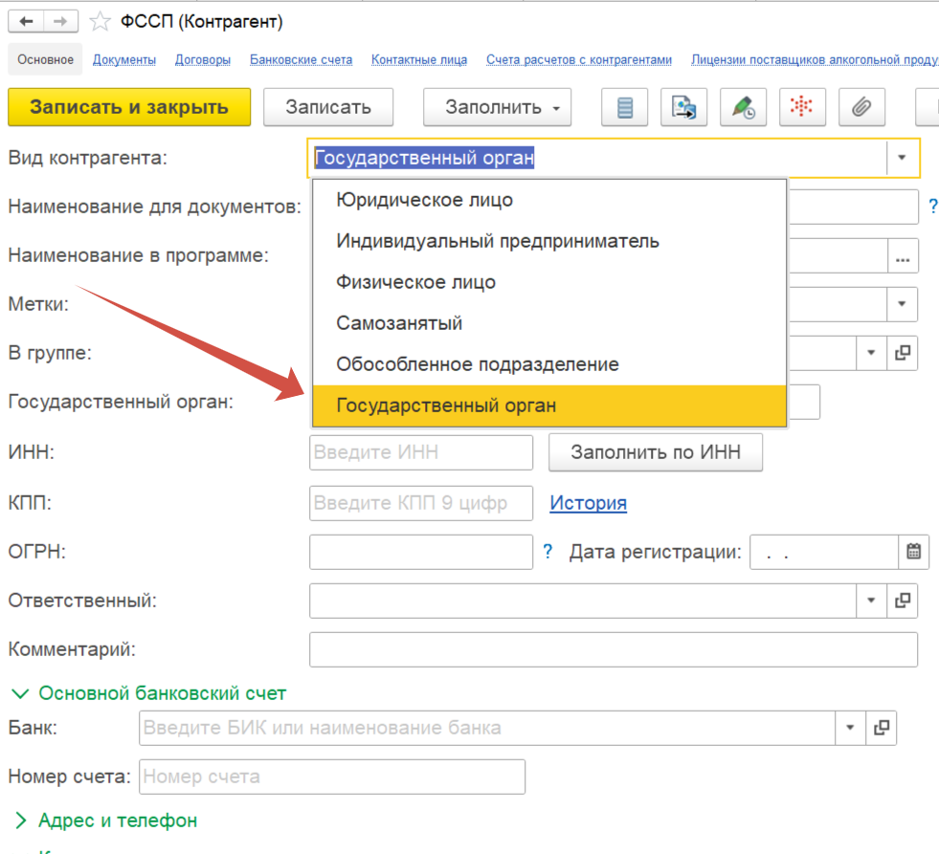This screenshot has width=939, height=854.
Task: Toggle Вид контрагента dropdown arrow
Action: [x=902, y=159]
